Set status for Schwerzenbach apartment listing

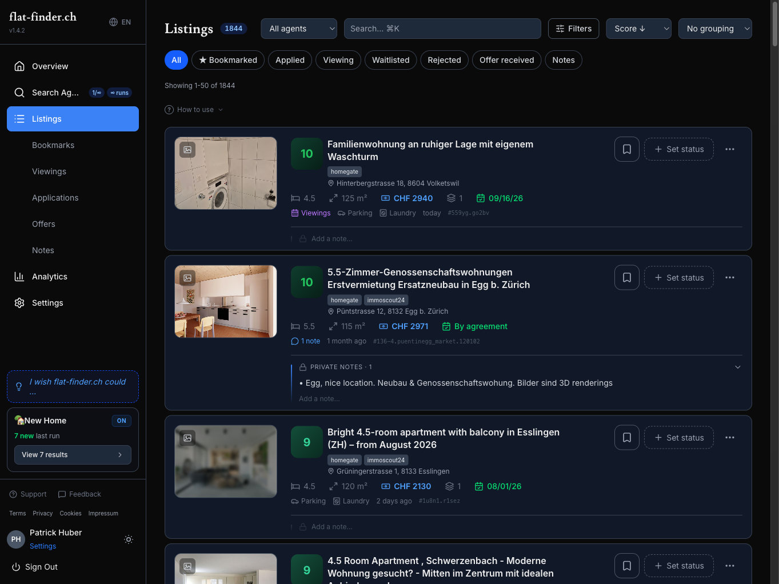(x=679, y=566)
